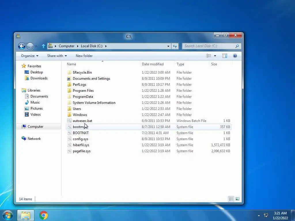Click the Explorer window icon in title bar

[18, 36]
